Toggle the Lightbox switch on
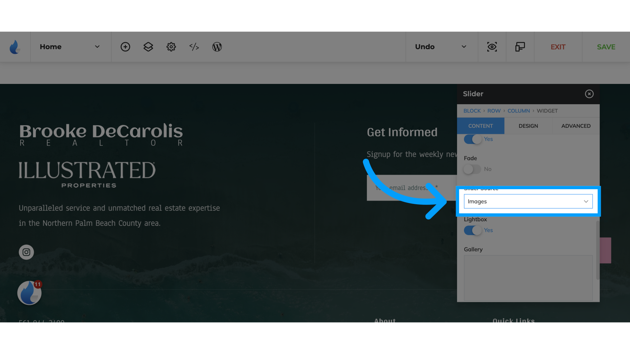 tap(472, 229)
